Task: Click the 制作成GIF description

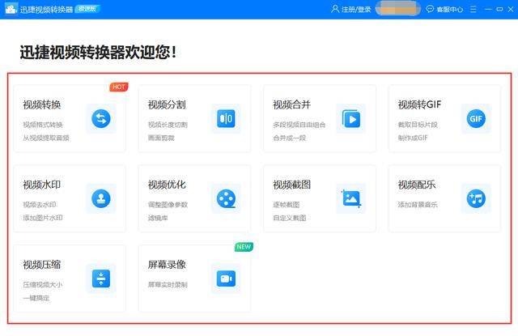Action: click(x=413, y=138)
